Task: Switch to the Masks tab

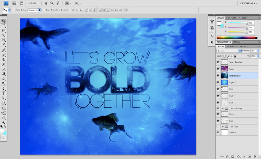Action: tap(236, 42)
